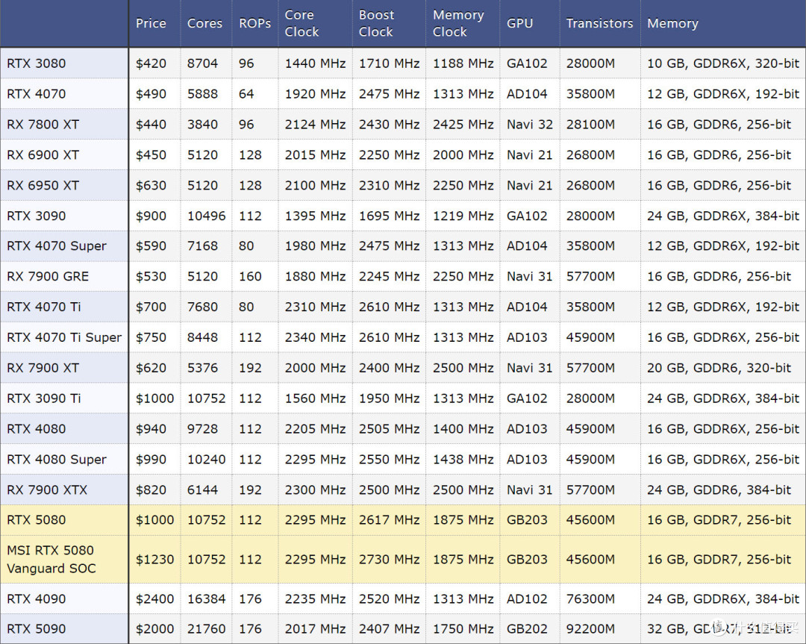Click the 1440 MHz core clock

[x=315, y=63]
